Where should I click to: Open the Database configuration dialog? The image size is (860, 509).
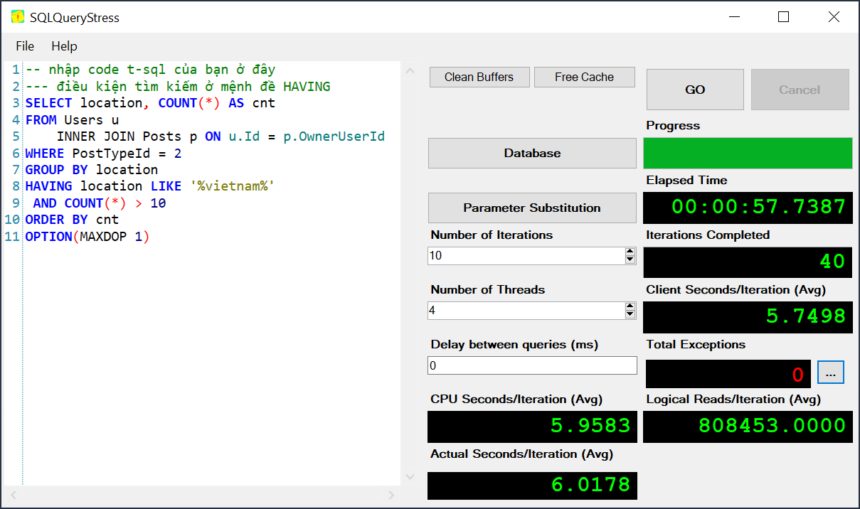pos(531,153)
